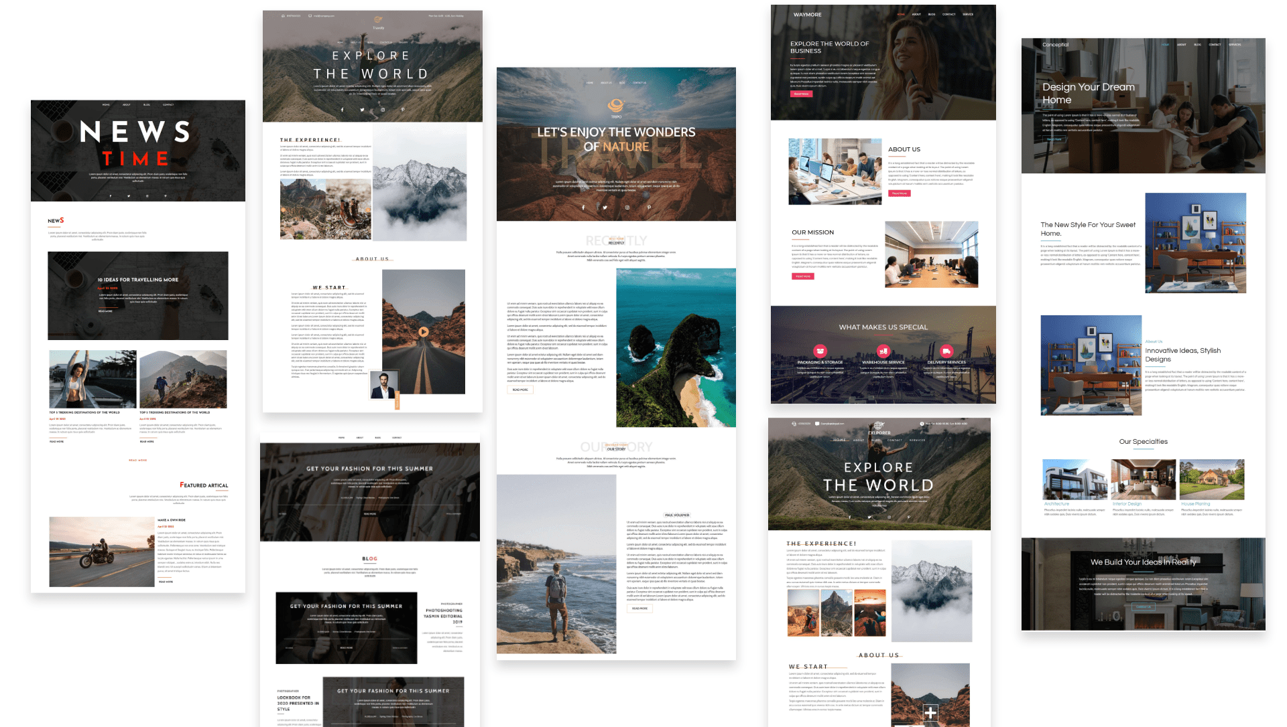The image size is (1287, 727).
Task: Open SERVICES in the Conceptual navigation
Action: (1233, 45)
